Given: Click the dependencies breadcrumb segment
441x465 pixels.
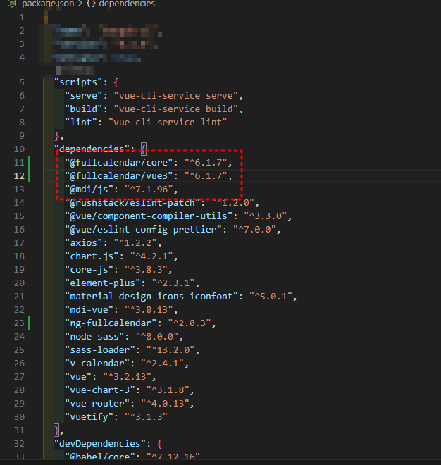Looking at the screenshot, I should click(x=127, y=4).
